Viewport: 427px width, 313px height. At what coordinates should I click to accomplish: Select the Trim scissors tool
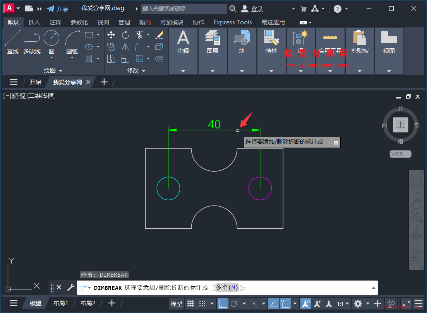point(139,35)
